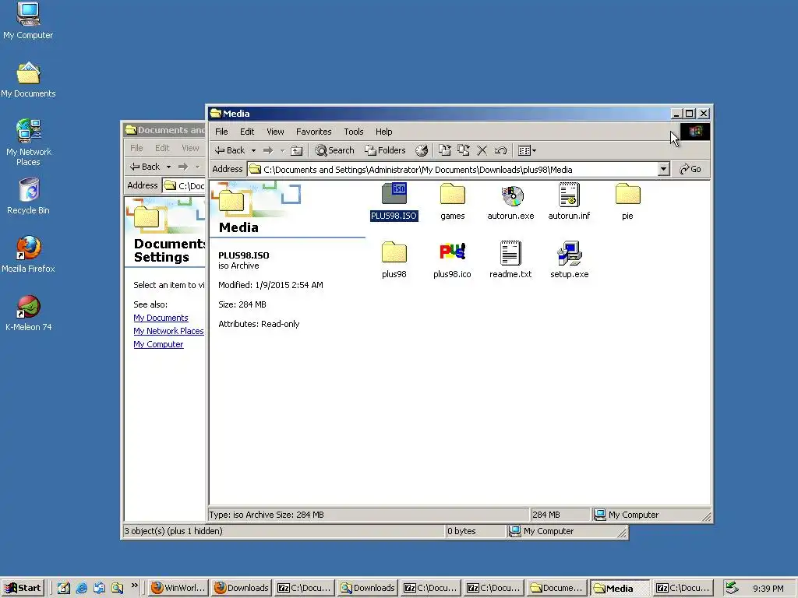Viewport: 798px width, 598px height.
Task: Click the Move To toolbar icon
Action: click(445, 150)
